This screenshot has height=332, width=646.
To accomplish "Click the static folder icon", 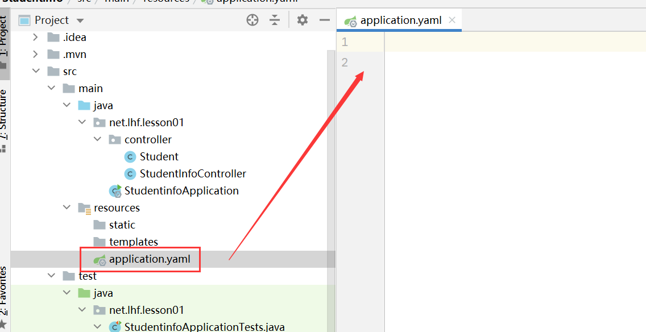I will pyautogui.click(x=100, y=225).
